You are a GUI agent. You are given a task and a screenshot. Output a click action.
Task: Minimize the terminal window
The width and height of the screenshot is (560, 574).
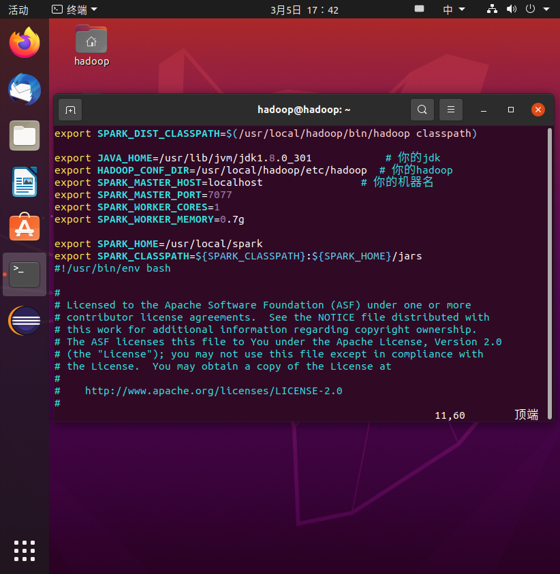[484, 110]
